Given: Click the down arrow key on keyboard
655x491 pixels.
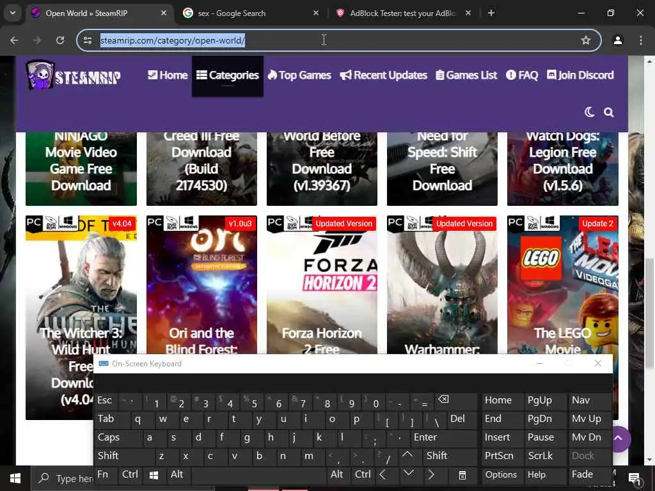Looking at the screenshot, I should pyautogui.click(x=409, y=474).
